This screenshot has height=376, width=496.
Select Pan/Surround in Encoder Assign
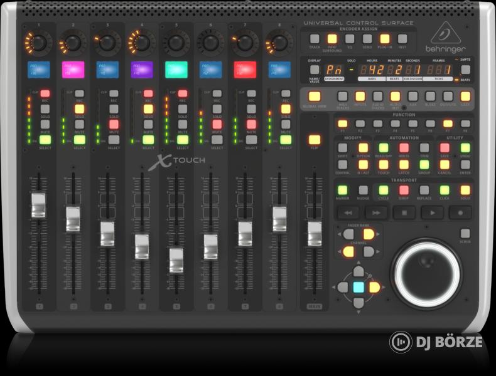[x=332, y=39]
